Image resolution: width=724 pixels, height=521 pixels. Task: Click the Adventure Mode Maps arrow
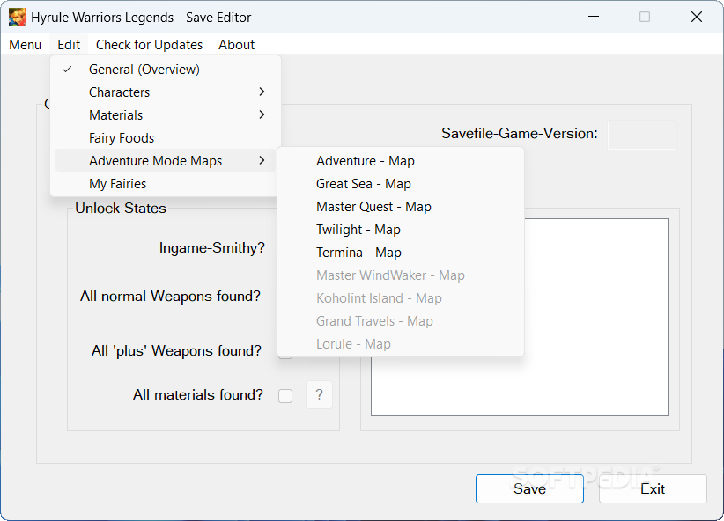pos(262,160)
